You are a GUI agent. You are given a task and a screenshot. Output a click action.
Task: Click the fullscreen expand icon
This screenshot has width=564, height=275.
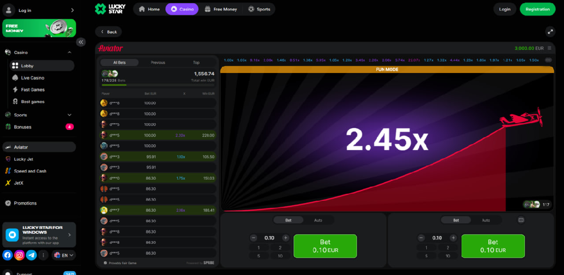550,31
